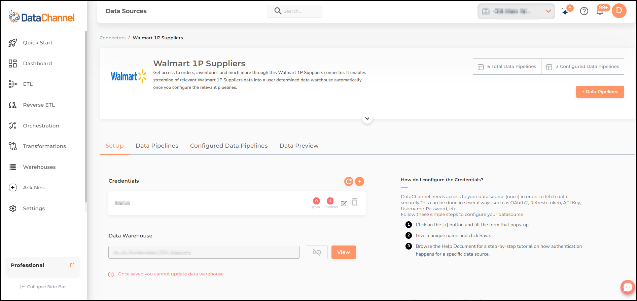This screenshot has width=637, height=301.
Task: Add a new credential with plus icon
Action: [x=359, y=182]
